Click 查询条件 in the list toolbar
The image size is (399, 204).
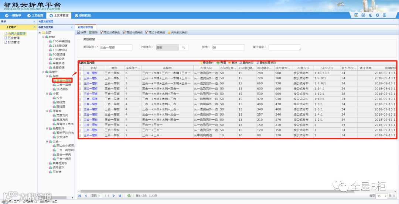(x=207, y=63)
